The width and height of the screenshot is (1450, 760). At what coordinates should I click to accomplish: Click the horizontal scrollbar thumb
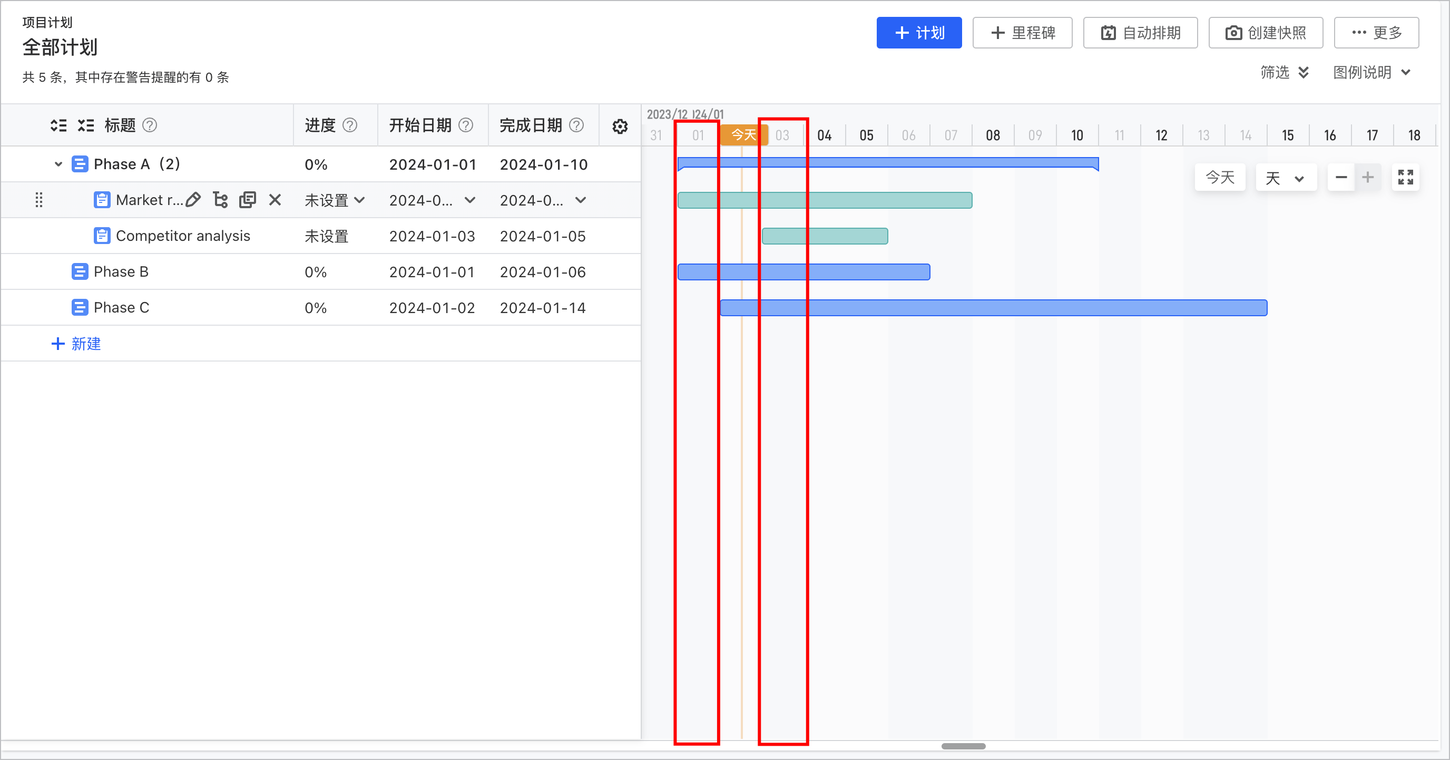click(x=963, y=746)
